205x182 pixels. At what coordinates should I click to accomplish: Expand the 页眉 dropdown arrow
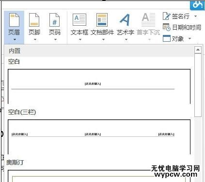15,40
